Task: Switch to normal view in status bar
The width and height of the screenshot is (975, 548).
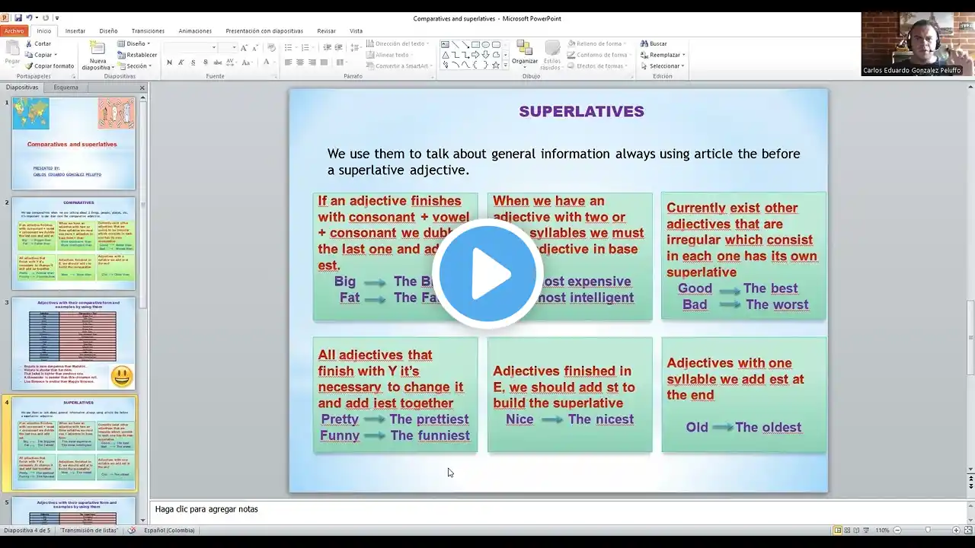Action: (838, 530)
